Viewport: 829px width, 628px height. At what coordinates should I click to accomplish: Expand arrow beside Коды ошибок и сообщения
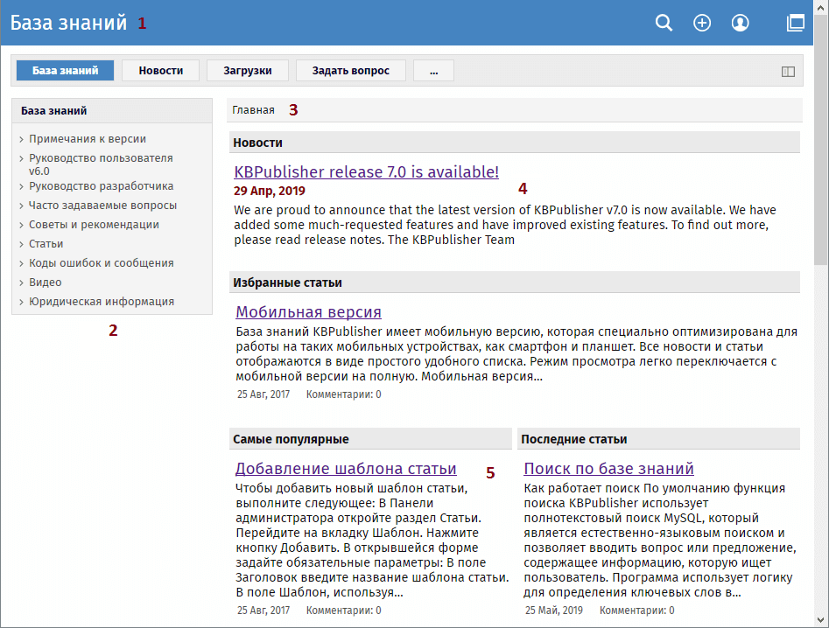point(22,263)
